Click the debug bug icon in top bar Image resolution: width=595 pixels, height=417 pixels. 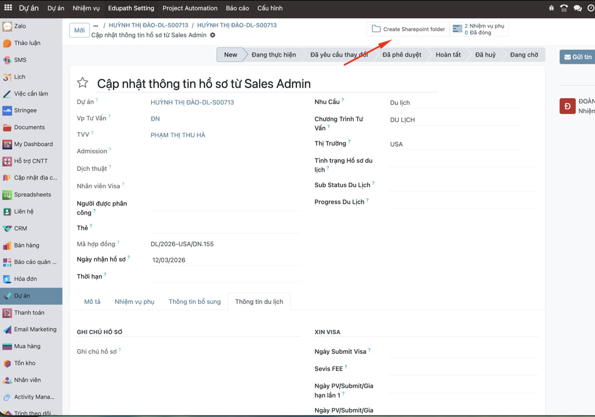pos(552,8)
